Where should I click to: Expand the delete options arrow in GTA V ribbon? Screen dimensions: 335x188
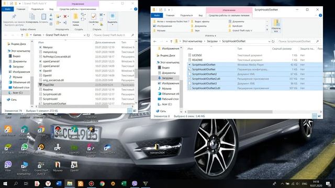(68, 16)
